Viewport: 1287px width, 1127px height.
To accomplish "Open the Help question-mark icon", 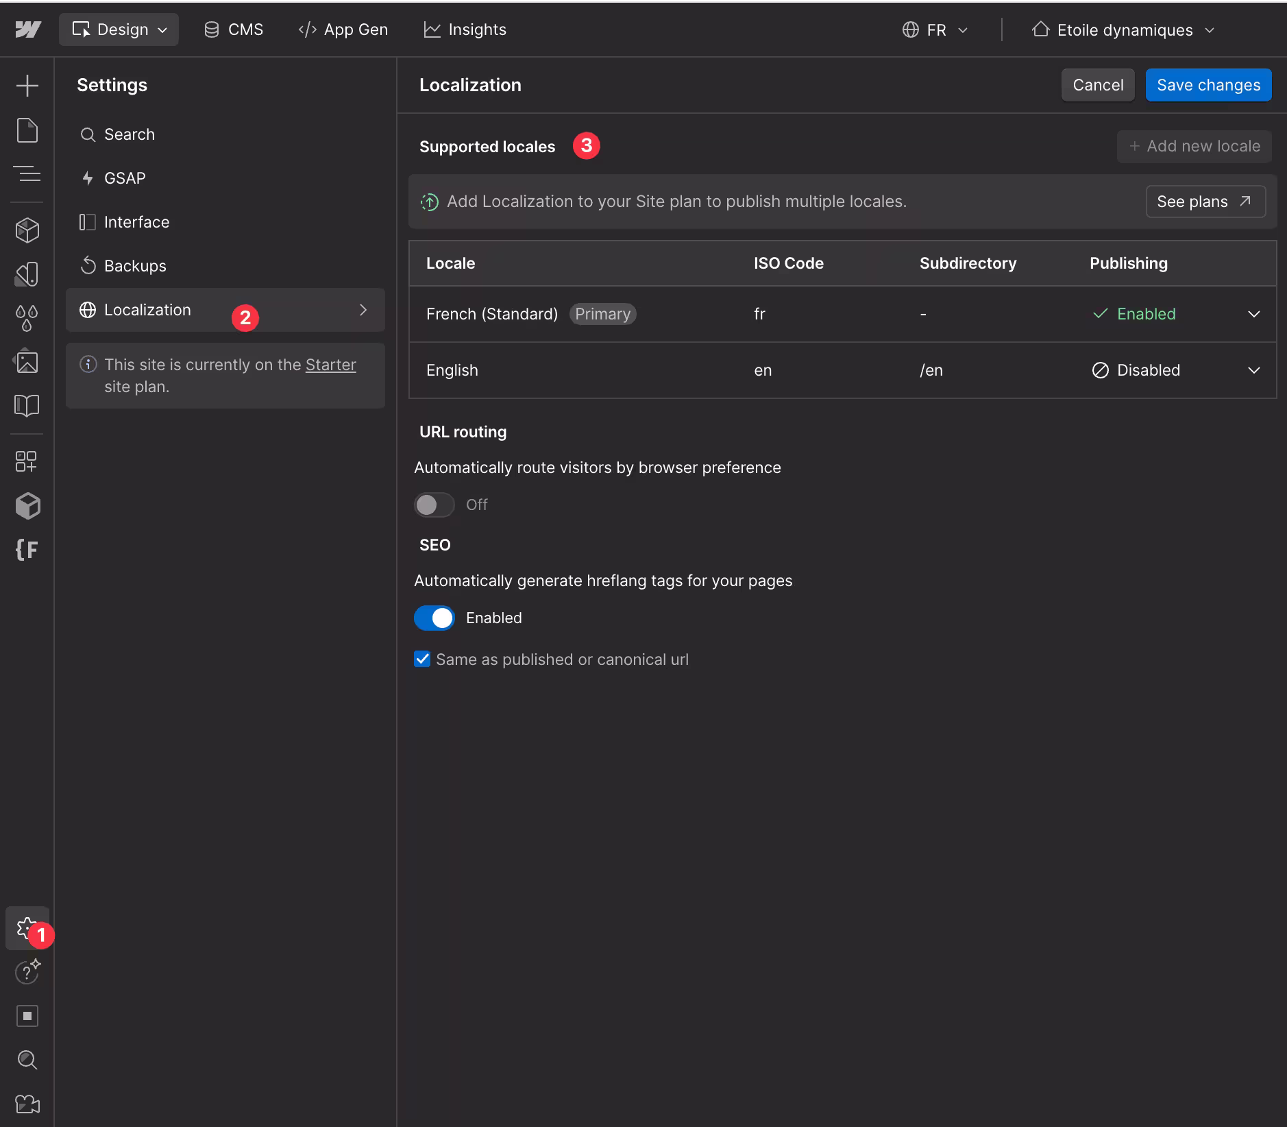I will (x=27, y=972).
